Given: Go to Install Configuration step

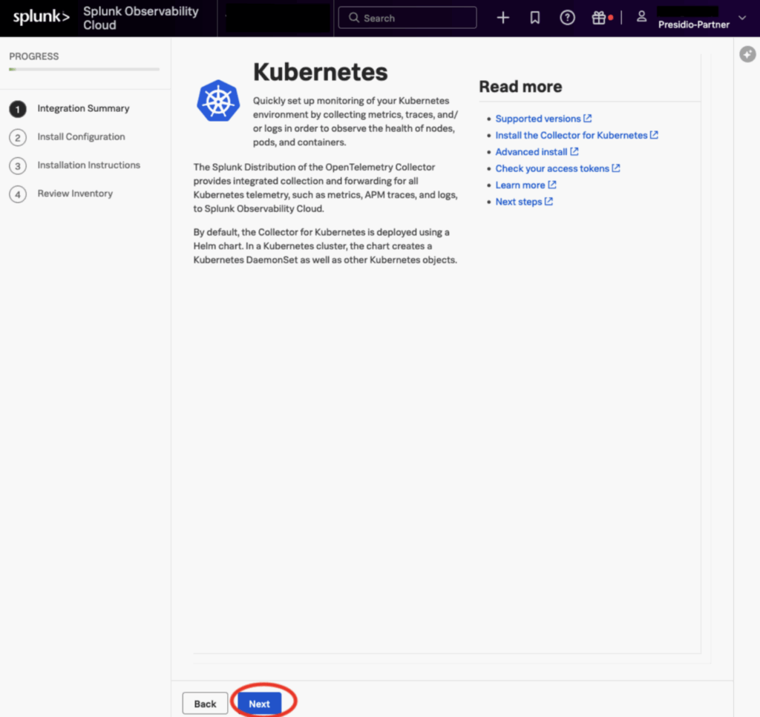Looking at the screenshot, I should pyautogui.click(x=81, y=136).
